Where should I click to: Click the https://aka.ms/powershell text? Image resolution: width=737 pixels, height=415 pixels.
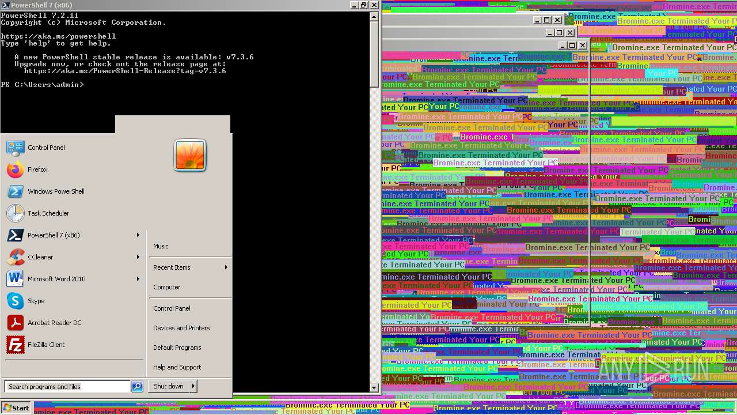(58, 36)
